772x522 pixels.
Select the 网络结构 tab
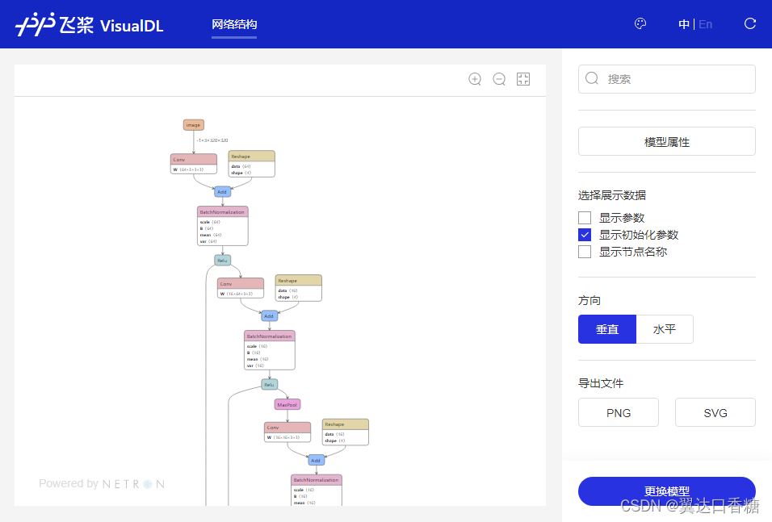(x=234, y=25)
